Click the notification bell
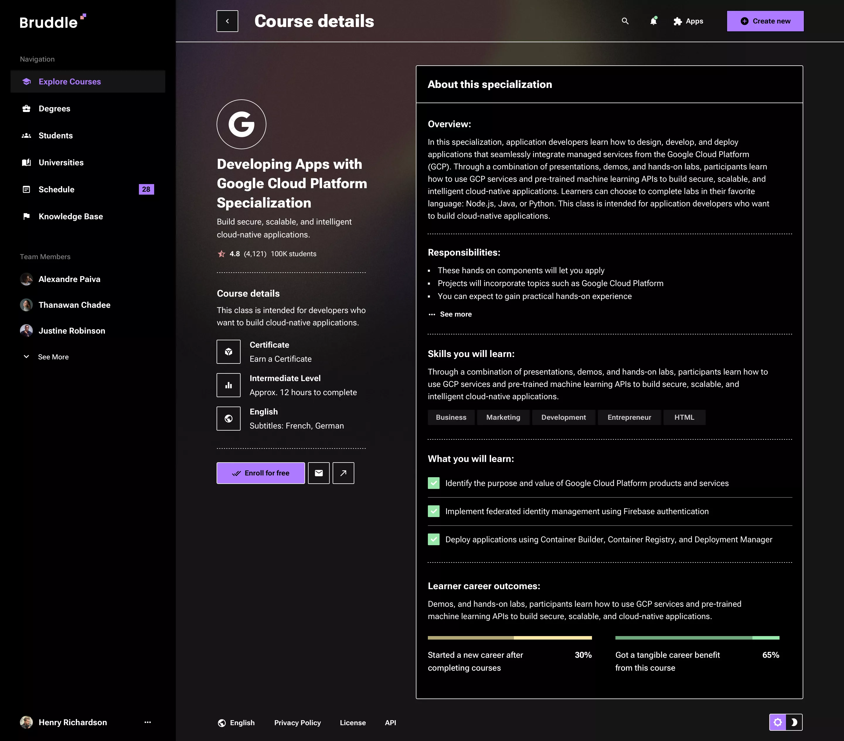This screenshot has height=741, width=844. tap(654, 21)
